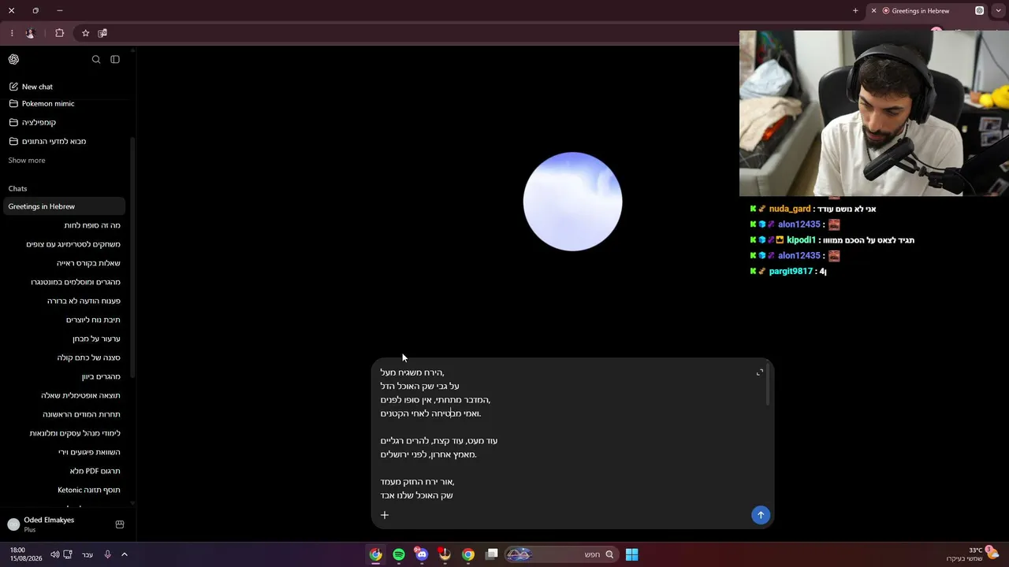Open the browser three-dot menu

(x=12, y=33)
